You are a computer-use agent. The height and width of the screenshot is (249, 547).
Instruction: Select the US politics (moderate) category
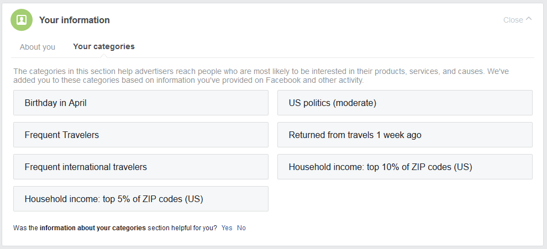[405, 103]
